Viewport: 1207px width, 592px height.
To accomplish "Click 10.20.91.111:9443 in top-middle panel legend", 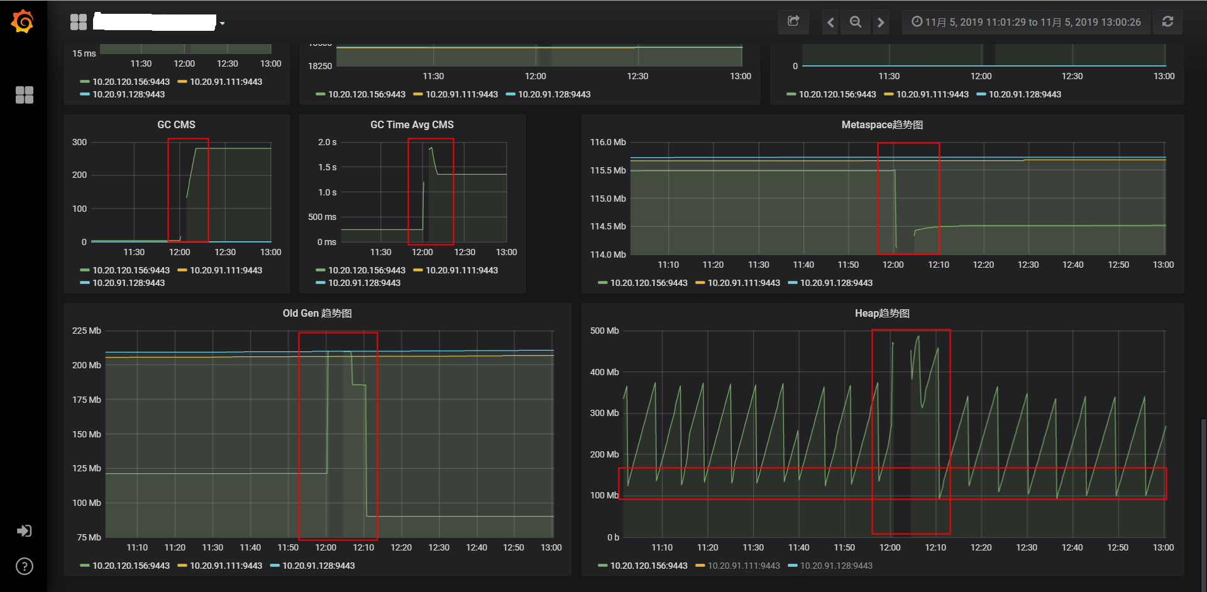I will tap(461, 94).
